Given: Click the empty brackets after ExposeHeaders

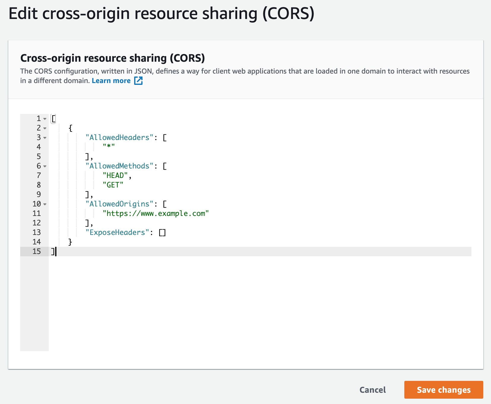Looking at the screenshot, I should click(x=162, y=233).
